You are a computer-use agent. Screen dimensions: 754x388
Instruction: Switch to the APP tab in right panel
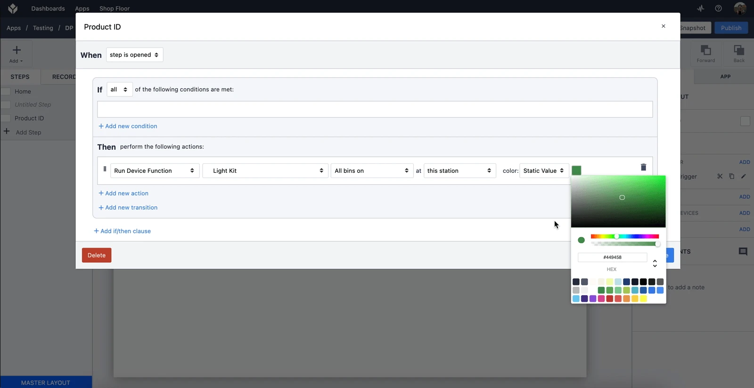(x=725, y=76)
